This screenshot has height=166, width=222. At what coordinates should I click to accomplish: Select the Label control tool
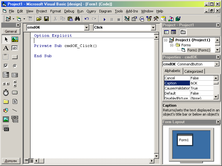point(6,48)
